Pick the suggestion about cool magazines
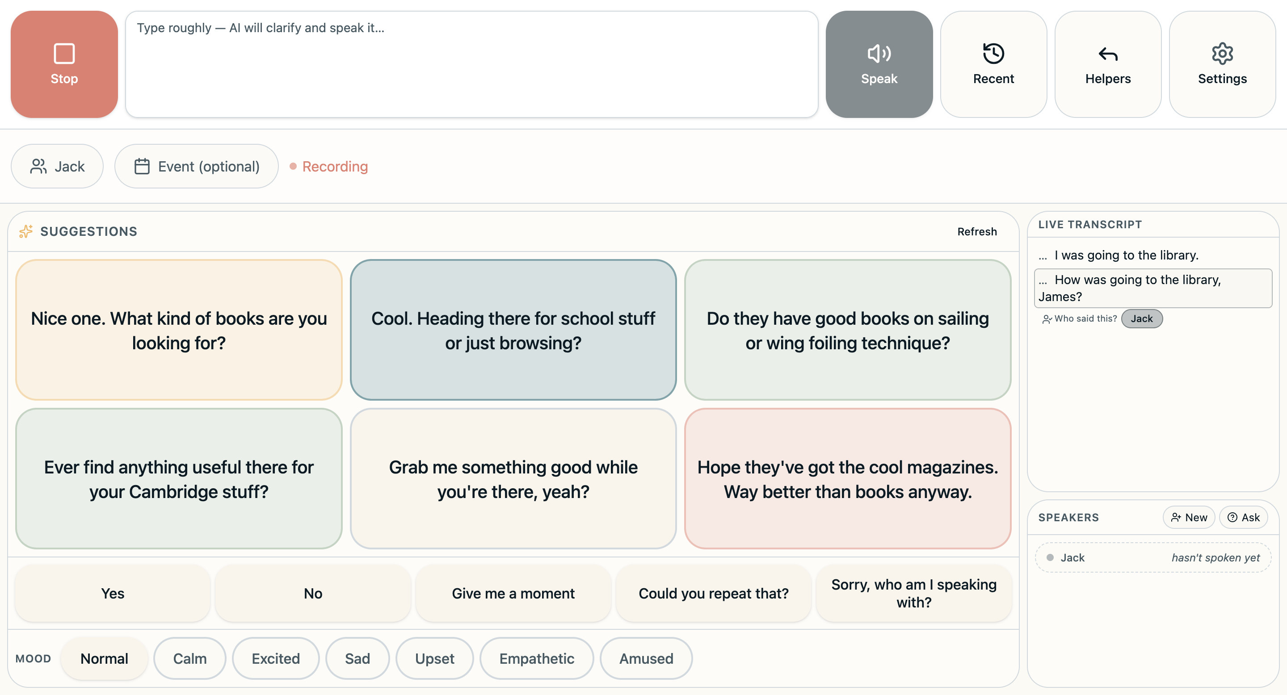Screen dimensions: 1287x695 [848, 479]
